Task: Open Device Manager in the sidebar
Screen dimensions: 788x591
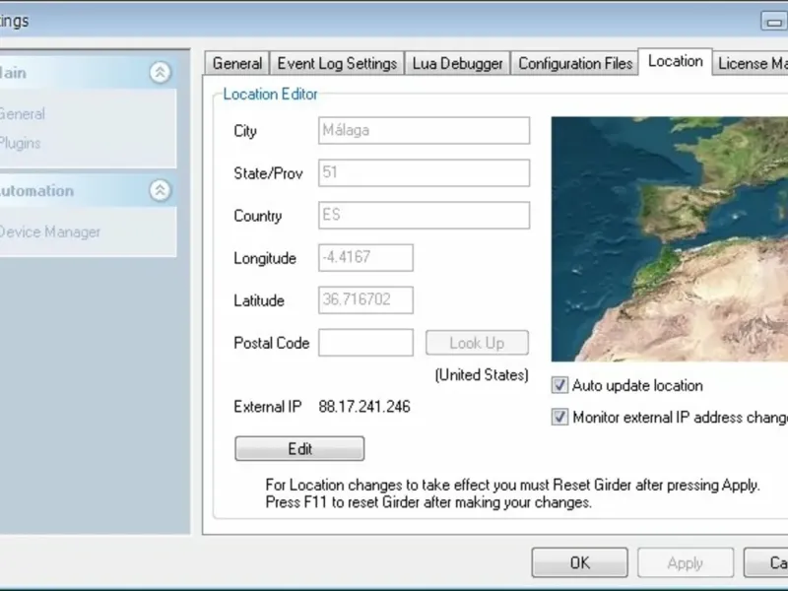Action: coord(50,231)
